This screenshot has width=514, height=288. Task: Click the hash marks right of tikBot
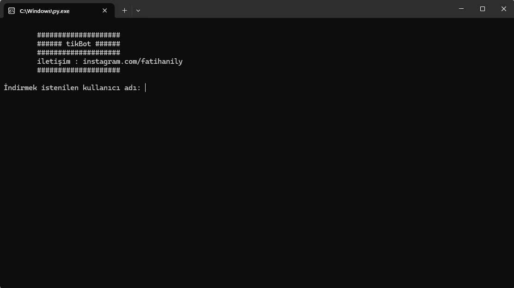click(x=108, y=44)
